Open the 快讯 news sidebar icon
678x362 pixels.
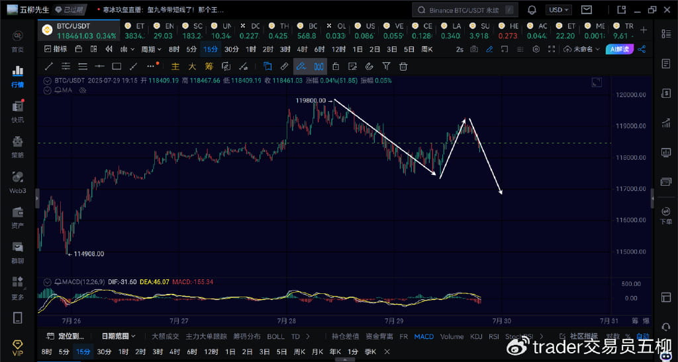point(17,112)
